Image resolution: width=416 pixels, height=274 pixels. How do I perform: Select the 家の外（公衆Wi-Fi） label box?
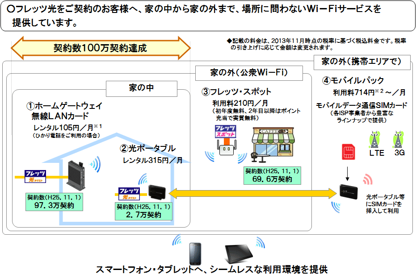coord(249,73)
